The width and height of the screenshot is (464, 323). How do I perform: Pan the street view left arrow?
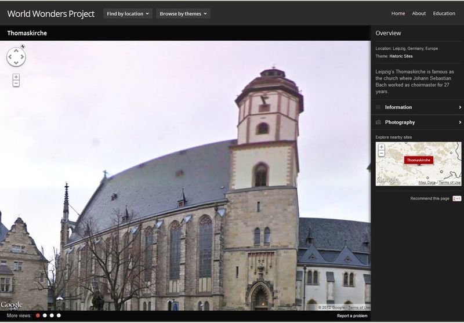click(x=10, y=57)
